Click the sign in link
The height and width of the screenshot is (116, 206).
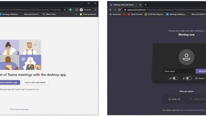(183, 110)
